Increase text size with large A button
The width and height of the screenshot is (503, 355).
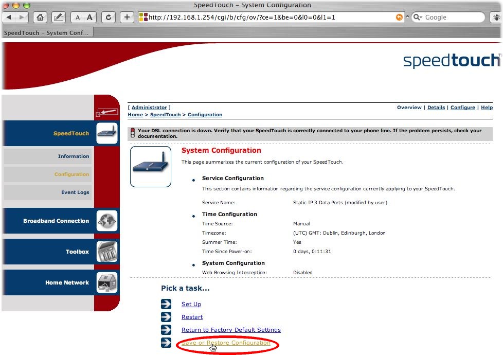[x=90, y=17]
